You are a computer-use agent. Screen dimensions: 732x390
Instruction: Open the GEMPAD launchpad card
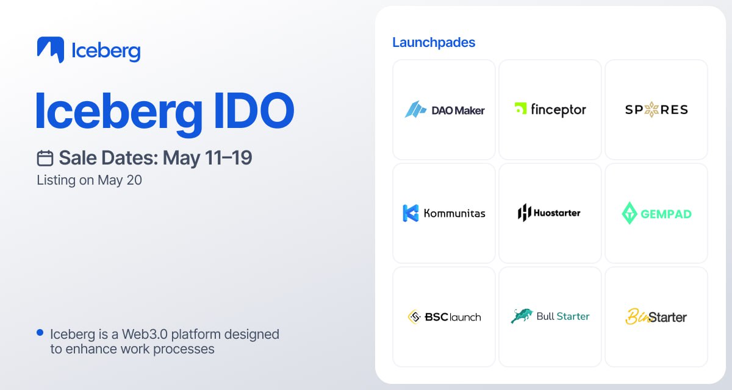(x=656, y=213)
